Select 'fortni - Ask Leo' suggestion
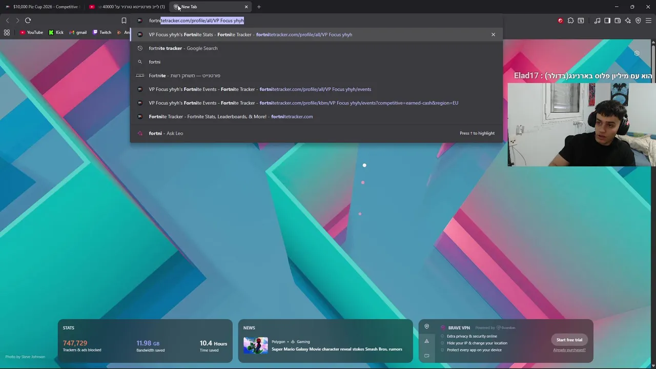This screenshot has height=369, width=656. tap(316, 133)
